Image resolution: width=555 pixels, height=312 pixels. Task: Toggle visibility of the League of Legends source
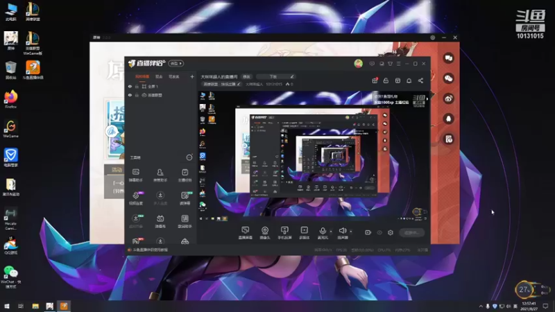(130, 95)
